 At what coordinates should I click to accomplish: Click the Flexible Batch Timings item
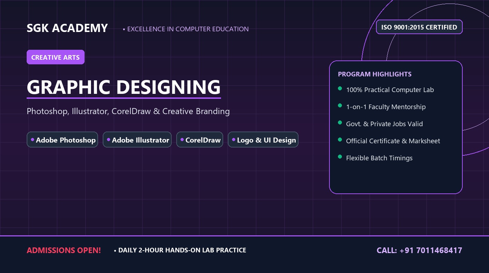pos(375,158)
